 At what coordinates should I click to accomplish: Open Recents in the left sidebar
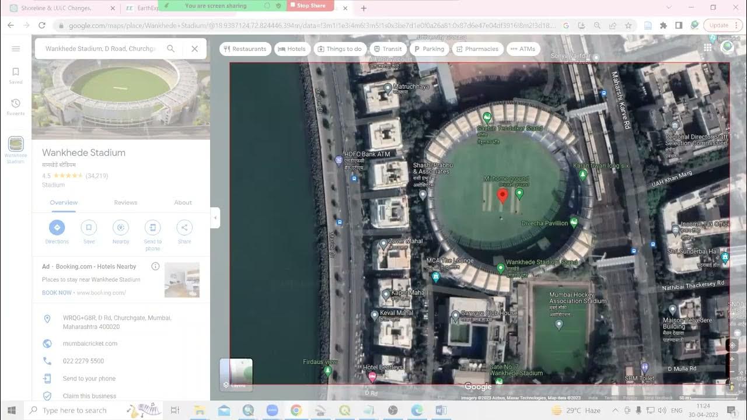tap(16, 107)
